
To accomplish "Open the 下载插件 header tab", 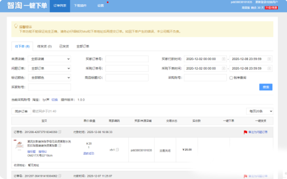I will pos(80,6).
